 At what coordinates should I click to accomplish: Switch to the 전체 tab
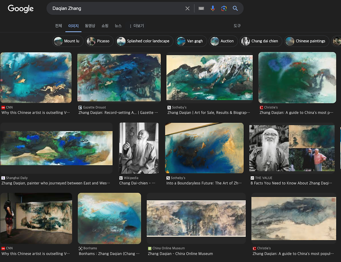[x=59, y=26]
